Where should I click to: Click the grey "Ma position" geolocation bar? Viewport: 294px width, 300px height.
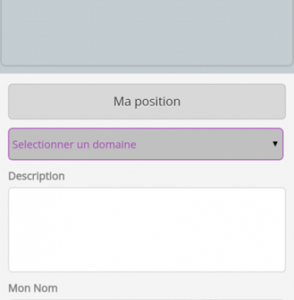pyautogui.click(x=147, y=102)
